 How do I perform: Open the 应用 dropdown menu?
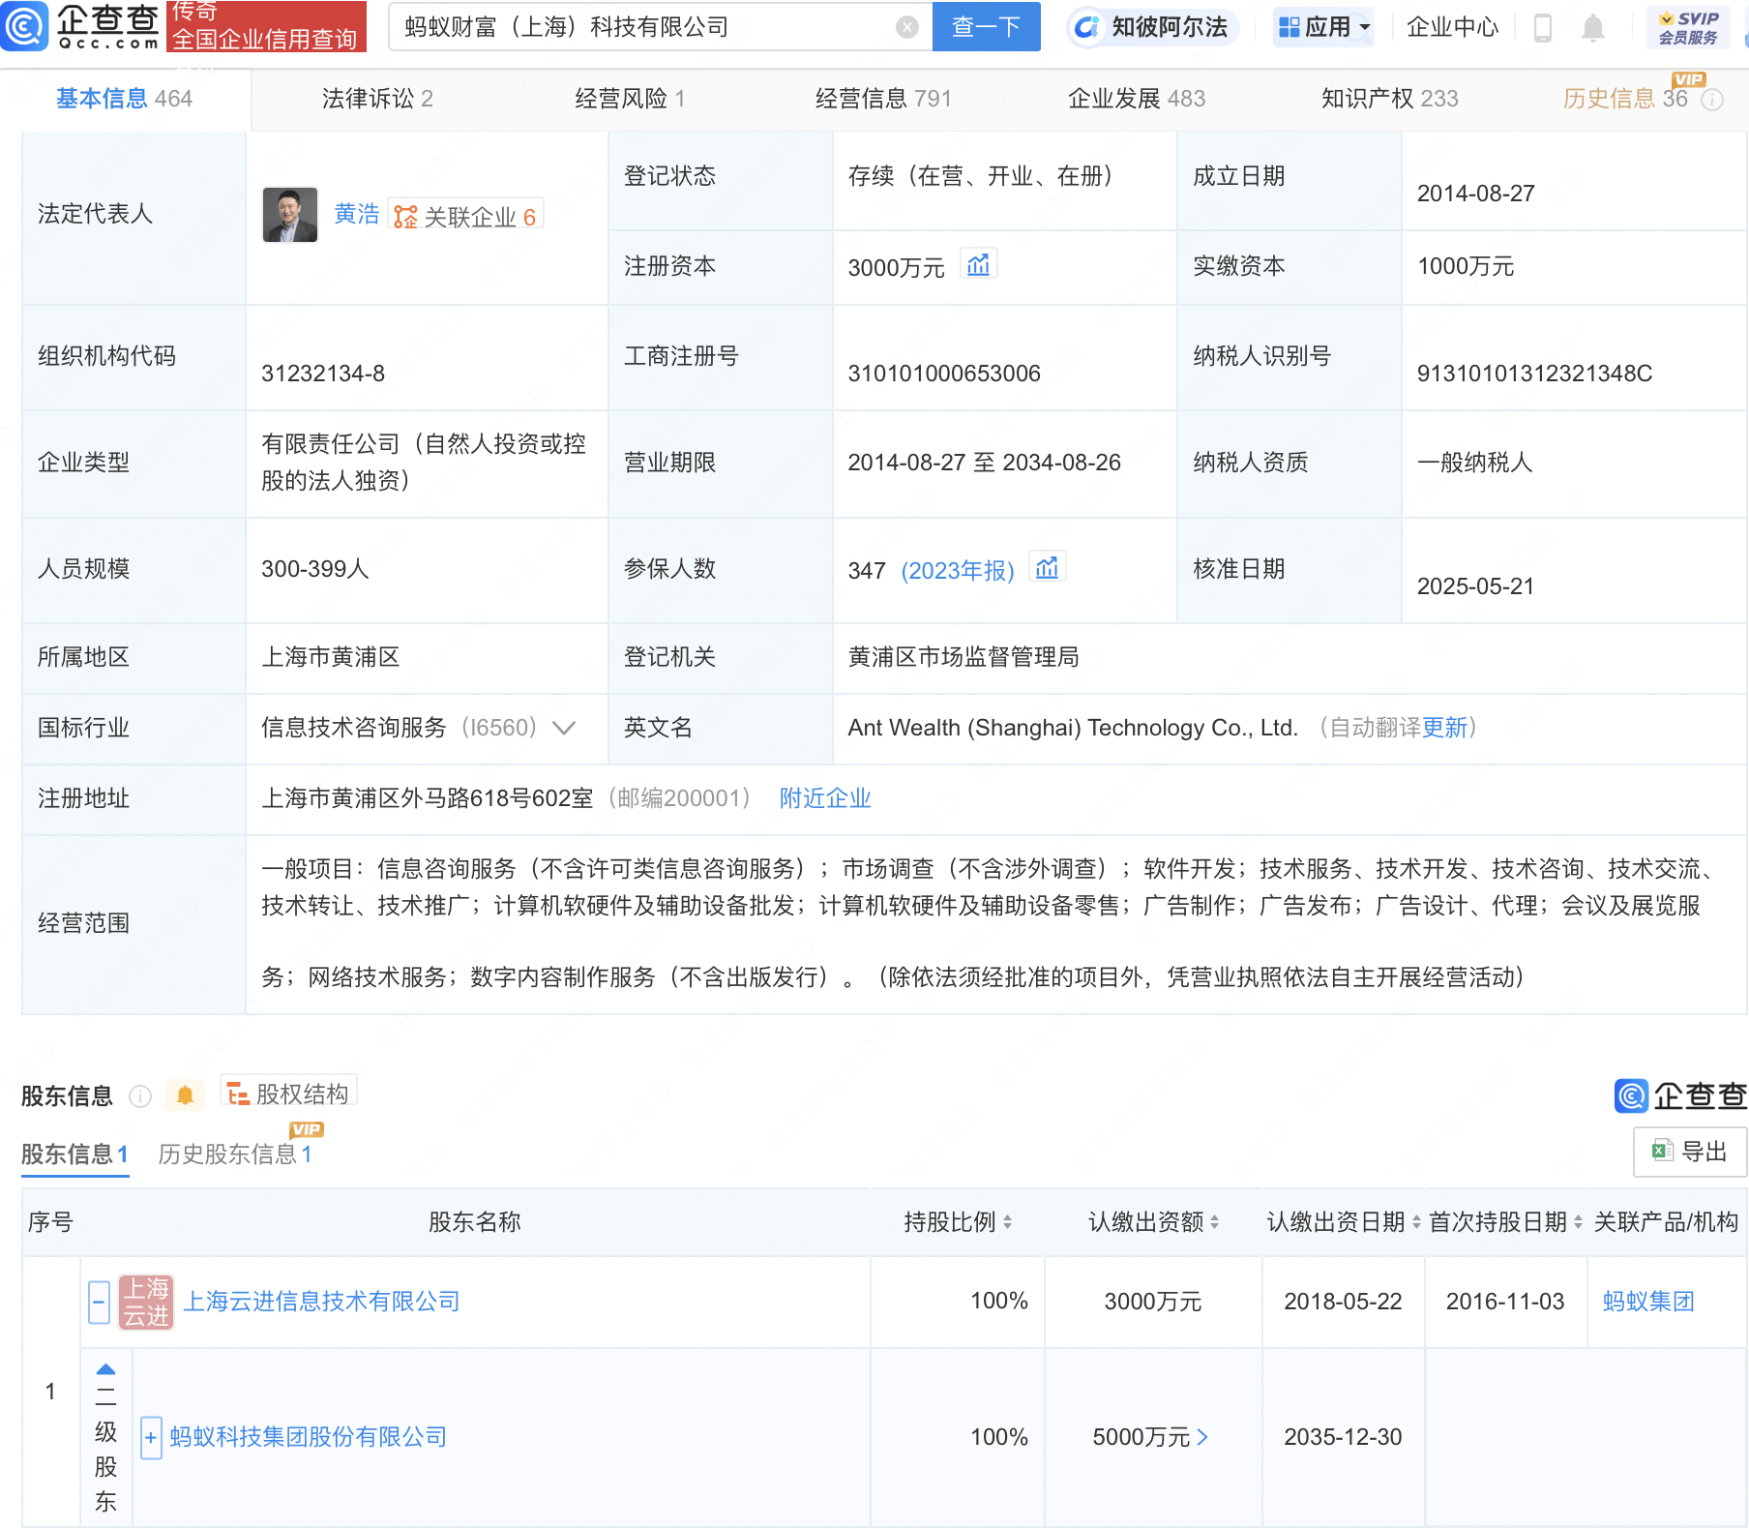pyautogui.click(x=1324, y=27)
